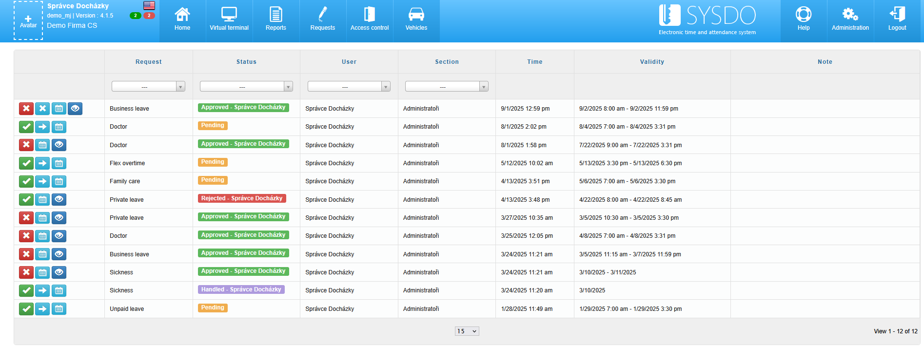The image size is (924, 346).
Task: Toggle the eye icon on the rejected Private leave row
Action: point(59,199)
